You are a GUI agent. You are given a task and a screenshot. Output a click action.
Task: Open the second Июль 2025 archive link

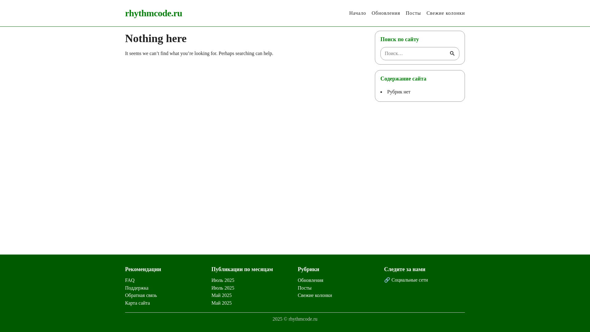[x=223, y=288]
